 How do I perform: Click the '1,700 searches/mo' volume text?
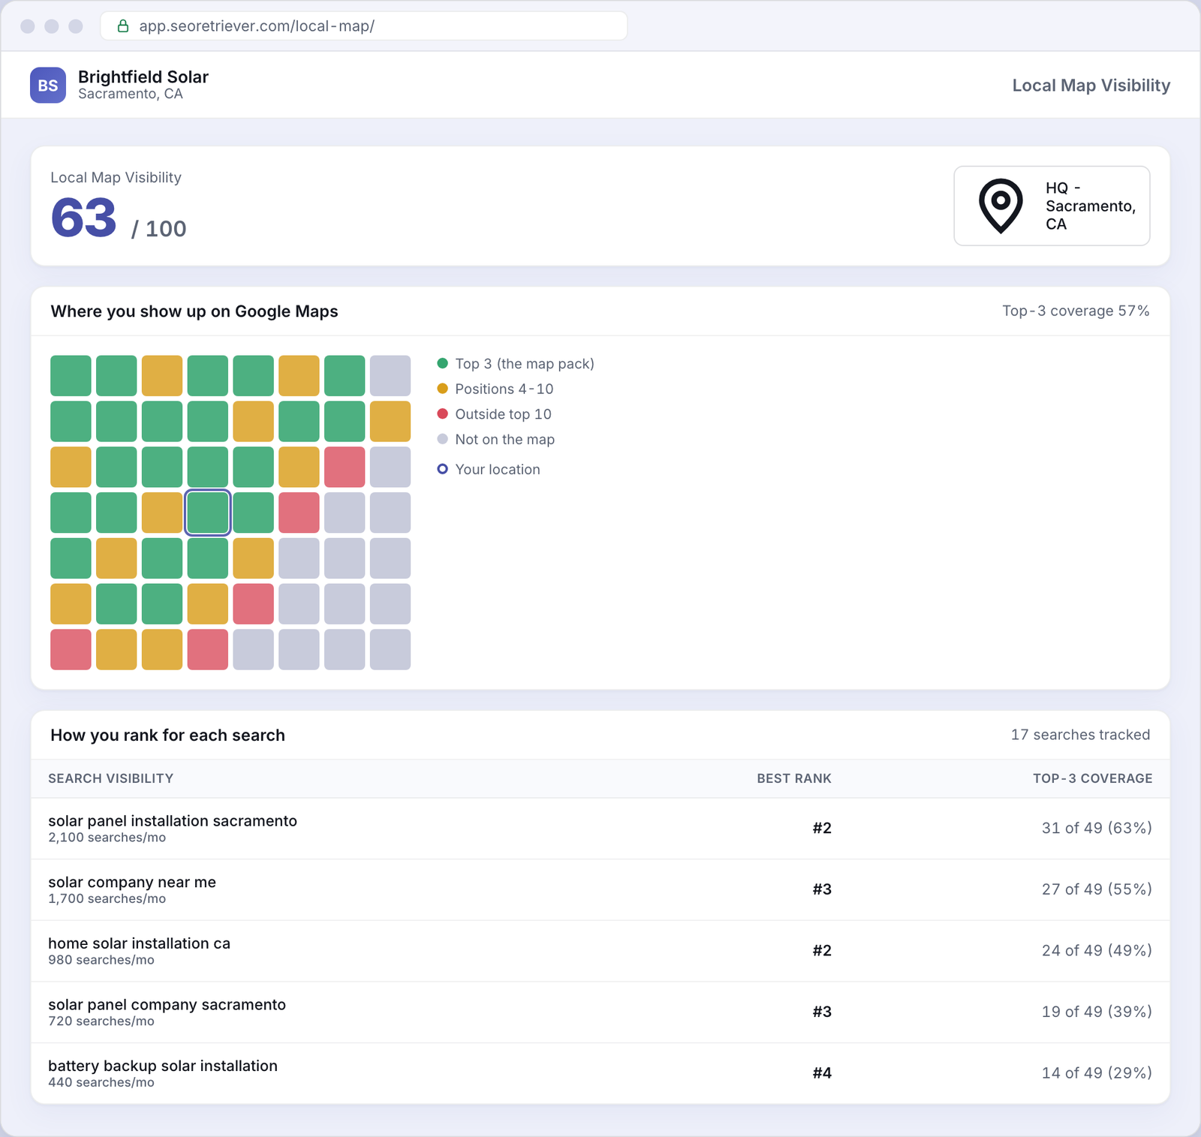pos(107,899)
